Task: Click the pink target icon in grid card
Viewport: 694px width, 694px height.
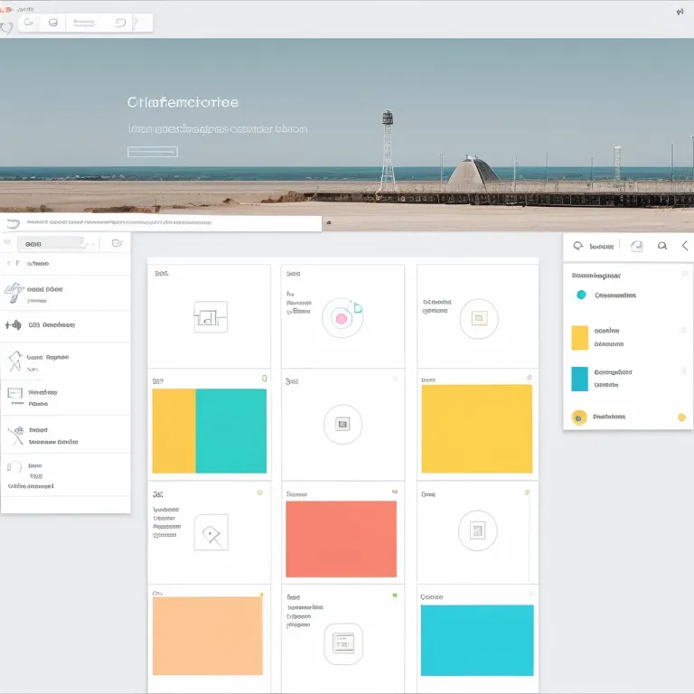Action: pyautogui.click(x=341, y=318)
